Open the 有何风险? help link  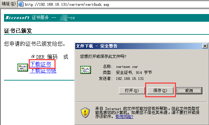[124, 117]
